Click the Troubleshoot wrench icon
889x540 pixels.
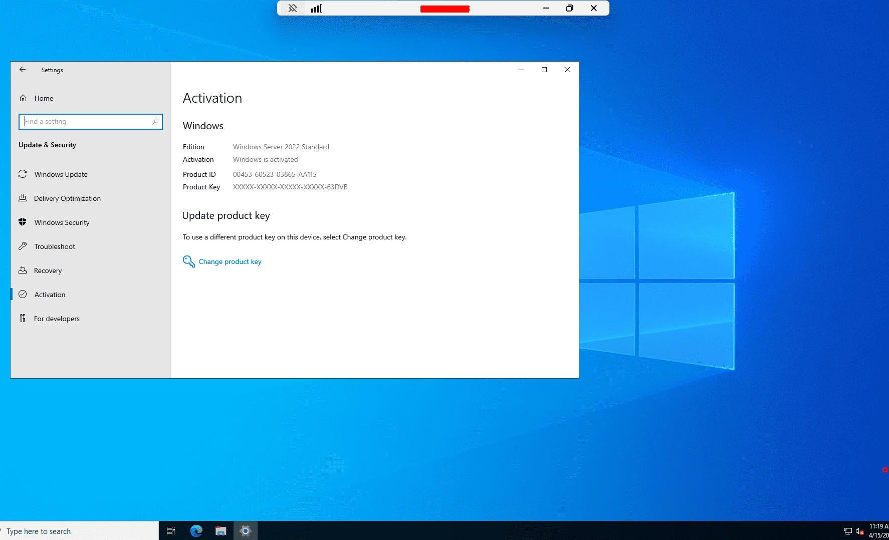(23, 246)
